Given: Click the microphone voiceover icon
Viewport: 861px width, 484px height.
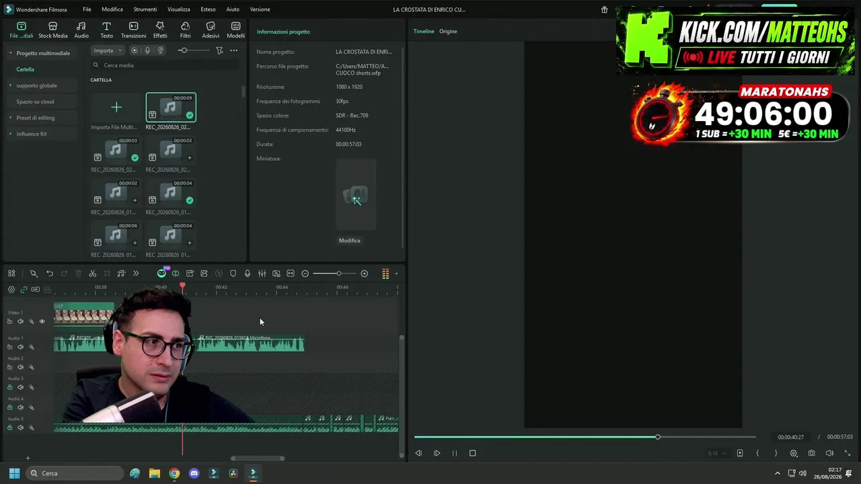Looking at the screenshot, I should point(248,274).
